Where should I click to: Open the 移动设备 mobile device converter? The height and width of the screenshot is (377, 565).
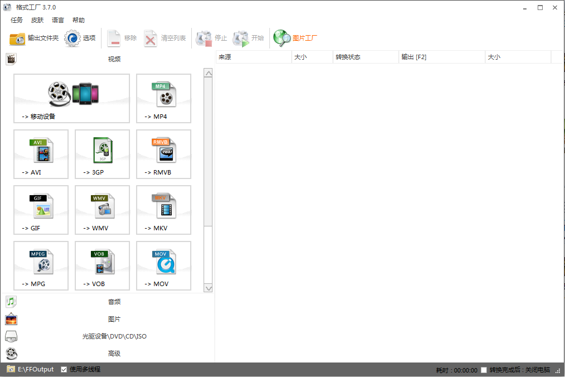tap(71, 99)
